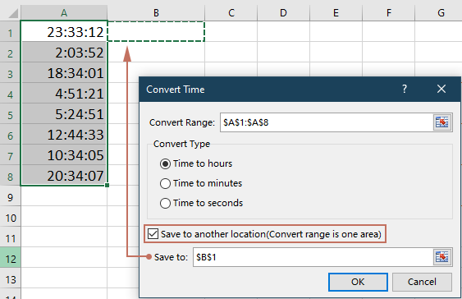This screenshot has height=299, width=462.
Task: Click cell containing 2:03:52
Action: pyautogui.click(x=64, y=52)
